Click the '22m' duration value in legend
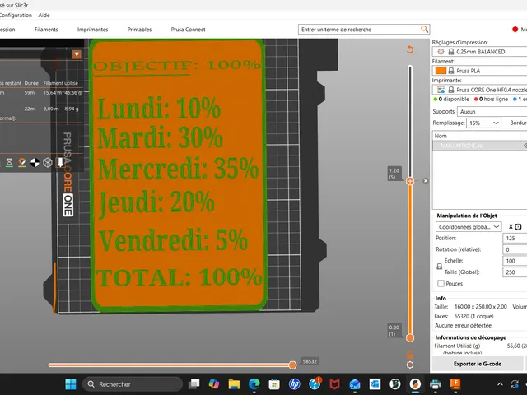This screenshot has height=395, width=527. pyautogui.click(x=30, y=109)
